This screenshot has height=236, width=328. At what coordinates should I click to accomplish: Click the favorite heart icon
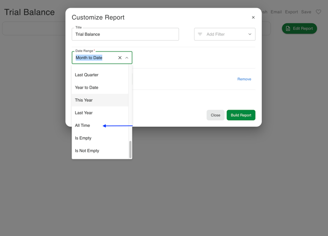(x=318, y=12)
